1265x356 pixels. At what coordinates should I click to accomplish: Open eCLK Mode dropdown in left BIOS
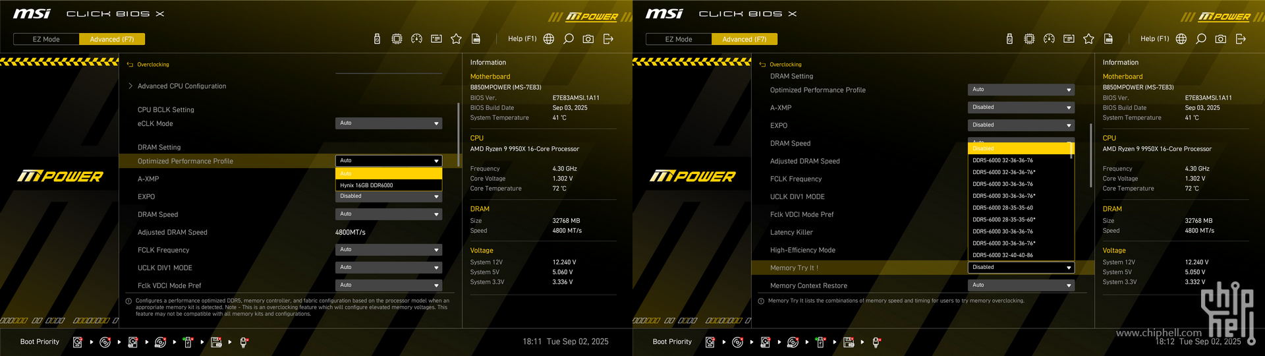[x=389, y=123]
